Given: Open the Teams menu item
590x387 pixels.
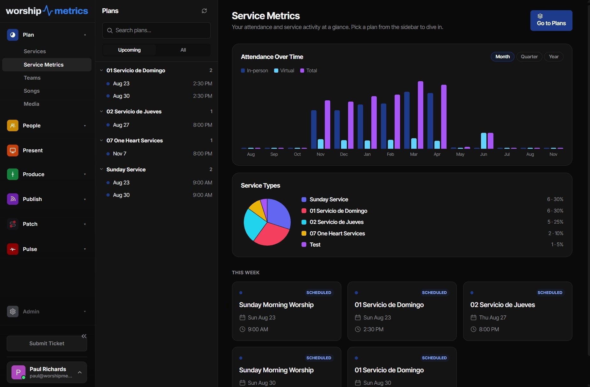Looking at the screenshot, I should pyautogui.click(x=32, y=78).
